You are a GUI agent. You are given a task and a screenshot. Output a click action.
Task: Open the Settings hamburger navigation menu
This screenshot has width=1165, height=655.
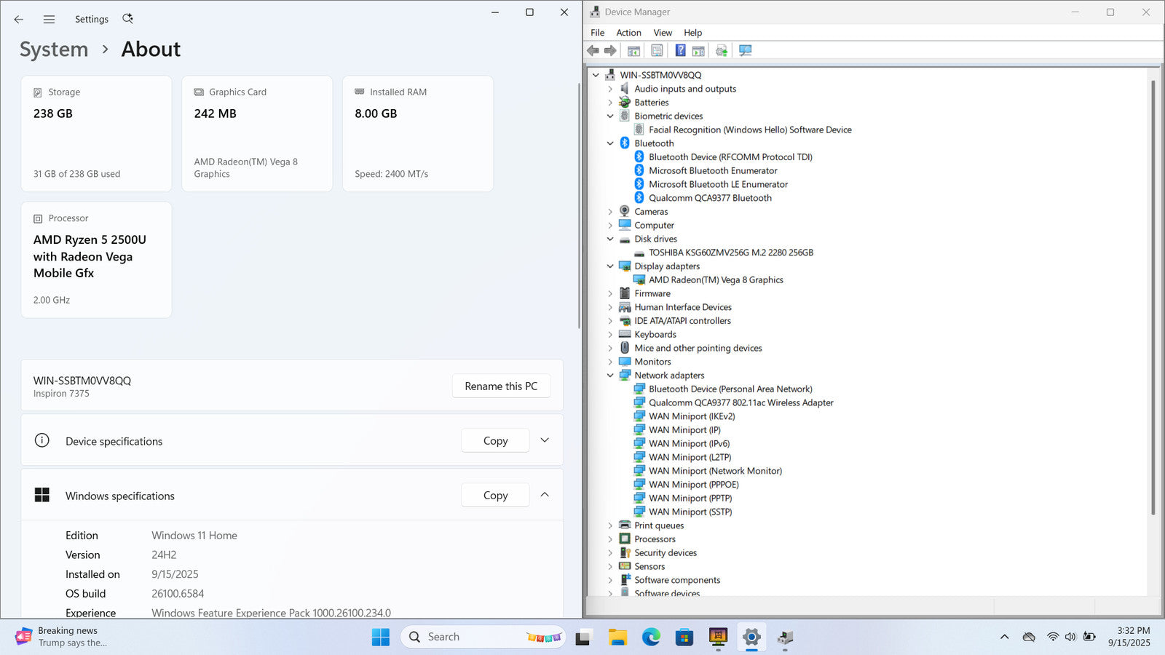[49, 20]
